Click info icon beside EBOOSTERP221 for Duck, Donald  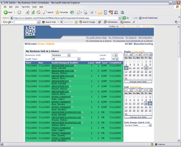[x=70, y=81]
